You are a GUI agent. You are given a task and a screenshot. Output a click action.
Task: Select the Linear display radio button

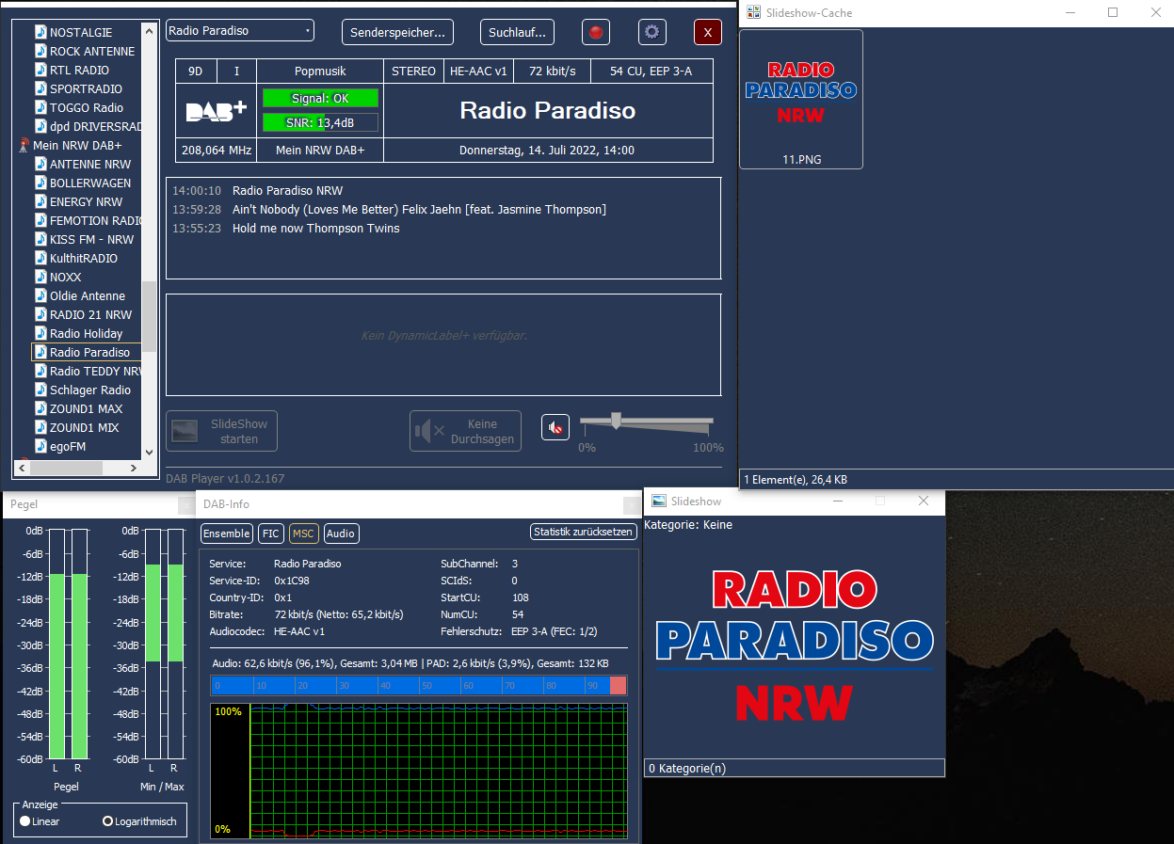(x=25, y=821)
